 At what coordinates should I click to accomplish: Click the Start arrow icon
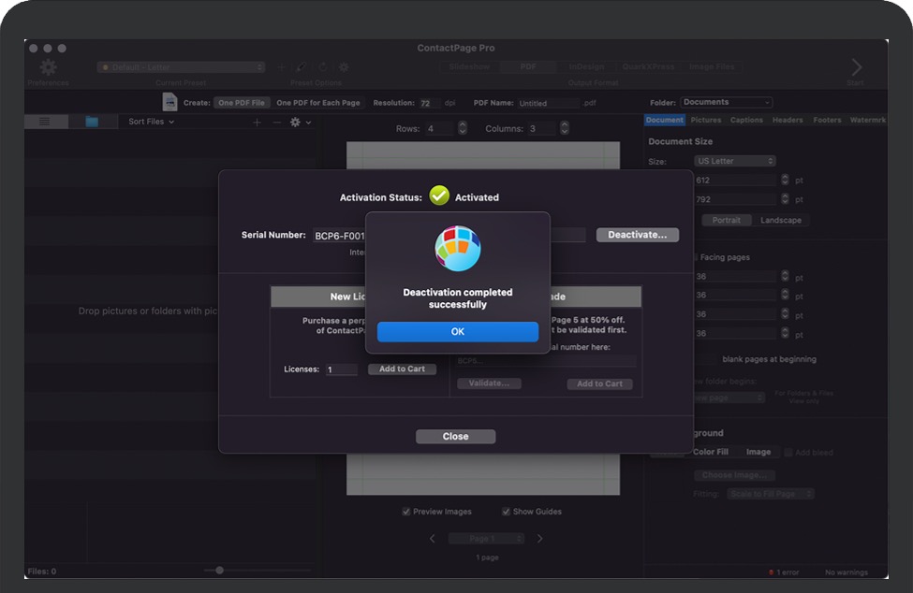[855, 67]
